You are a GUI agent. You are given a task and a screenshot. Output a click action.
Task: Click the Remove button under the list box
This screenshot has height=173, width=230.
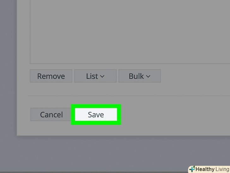(51, 76)
